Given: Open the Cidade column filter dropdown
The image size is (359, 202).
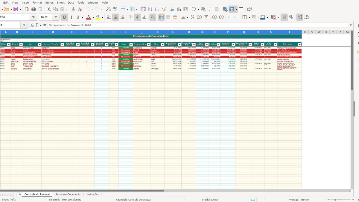Looking at the screenshot, I should click(163, 44).
